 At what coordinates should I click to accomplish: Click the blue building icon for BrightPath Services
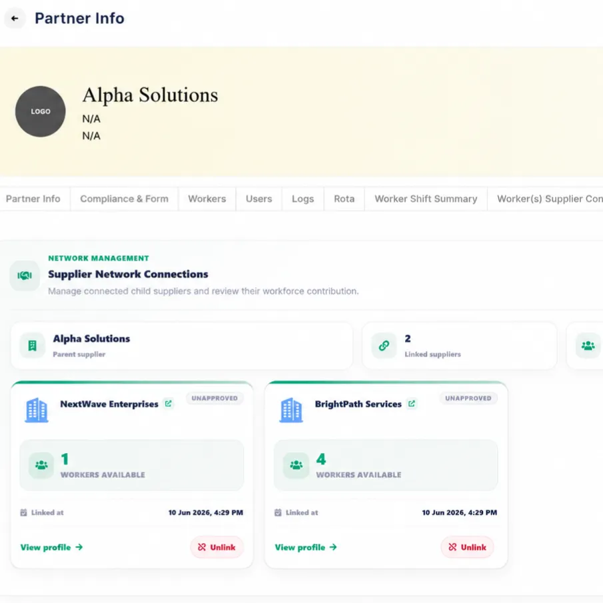click(x=291, y=410)
